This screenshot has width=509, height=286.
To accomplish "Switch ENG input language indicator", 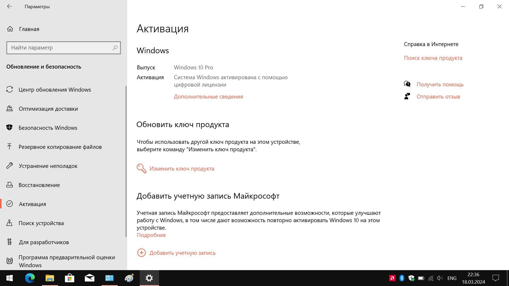I will [x=452, y=278].
